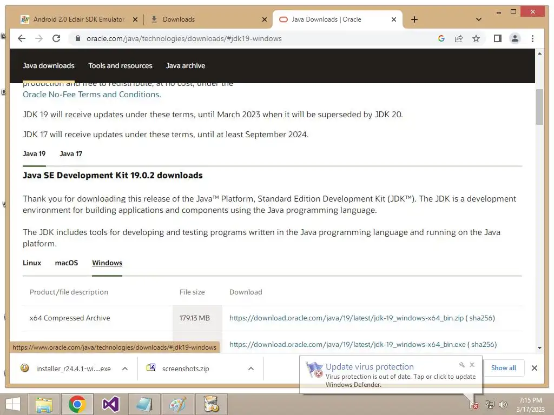Image resolution: width=554 pixels, height=415 pixels.
Task: Click Show all downloads button
Action: [x=504, y=368]
